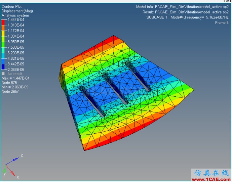Click the dark blue legend swatch at 2.063E-05
Viewport: 232px width, 182px height.
[3, 67]
